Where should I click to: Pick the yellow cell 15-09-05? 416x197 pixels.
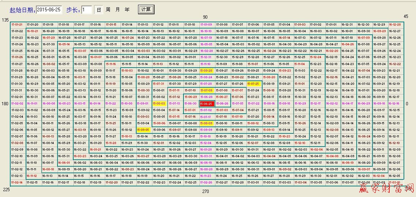(x=144, y=130)
